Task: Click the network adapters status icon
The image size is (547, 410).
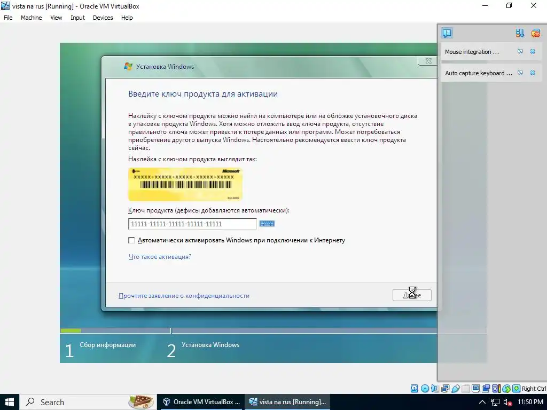Action: click(x=445, y=389)
